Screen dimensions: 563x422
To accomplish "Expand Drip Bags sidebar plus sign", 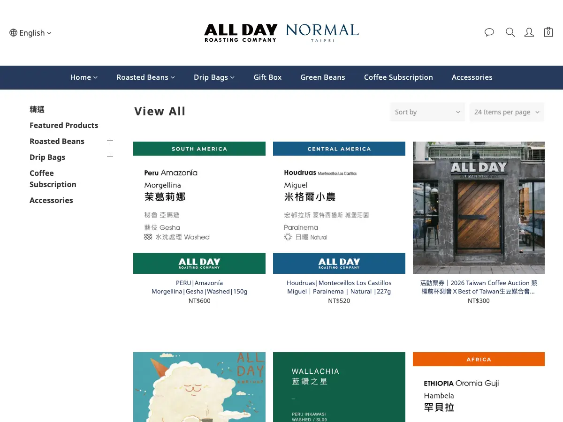I will (x=110, y=157).
